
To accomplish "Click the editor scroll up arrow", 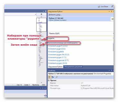I will tap(41, 17).
